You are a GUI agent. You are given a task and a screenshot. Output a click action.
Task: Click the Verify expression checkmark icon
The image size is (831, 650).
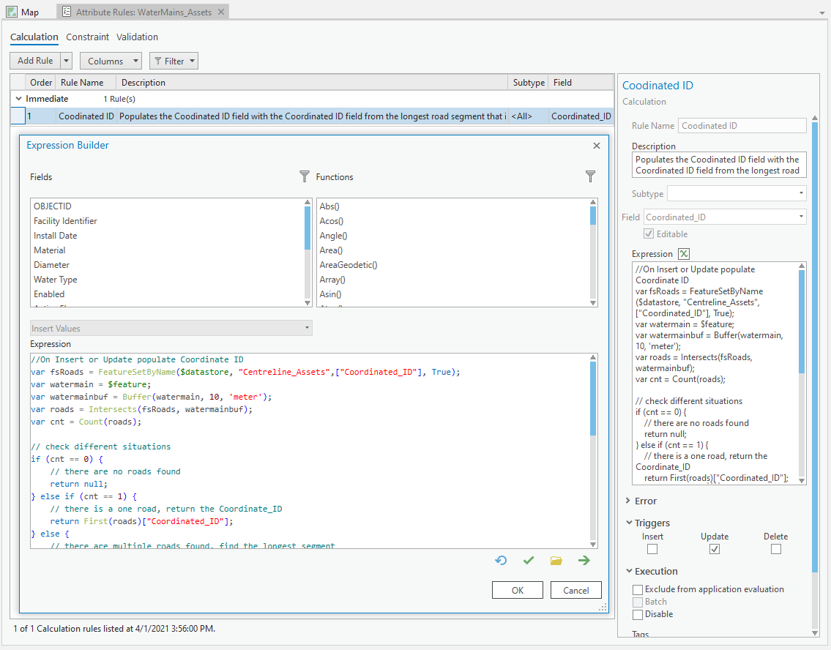click(529, 560)
